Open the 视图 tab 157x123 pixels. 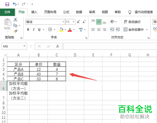[x=105, y=12]
